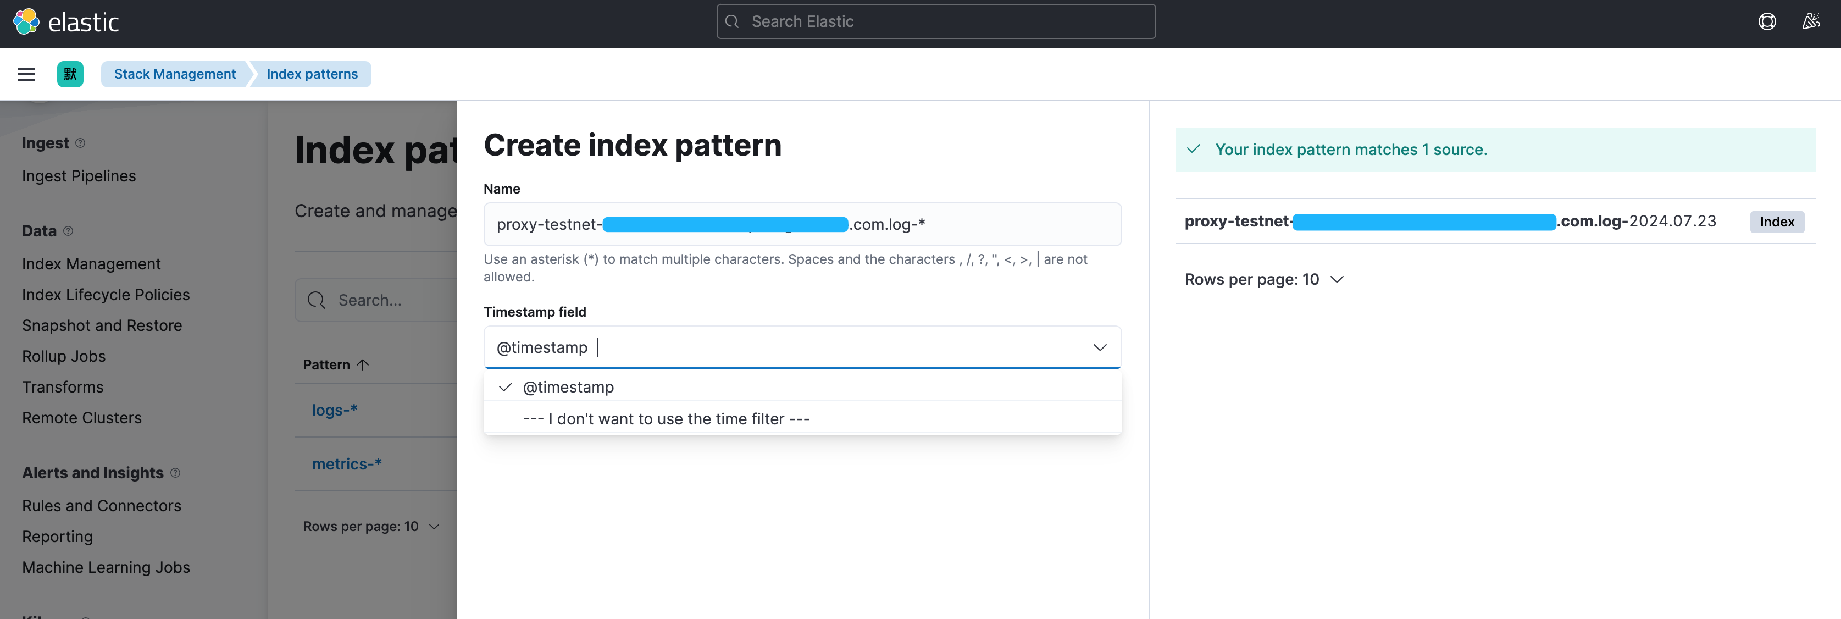Viewport: 1841px width, 619px height.
Task: Focus the Search Elastic field
Action: tap(935, 21)
